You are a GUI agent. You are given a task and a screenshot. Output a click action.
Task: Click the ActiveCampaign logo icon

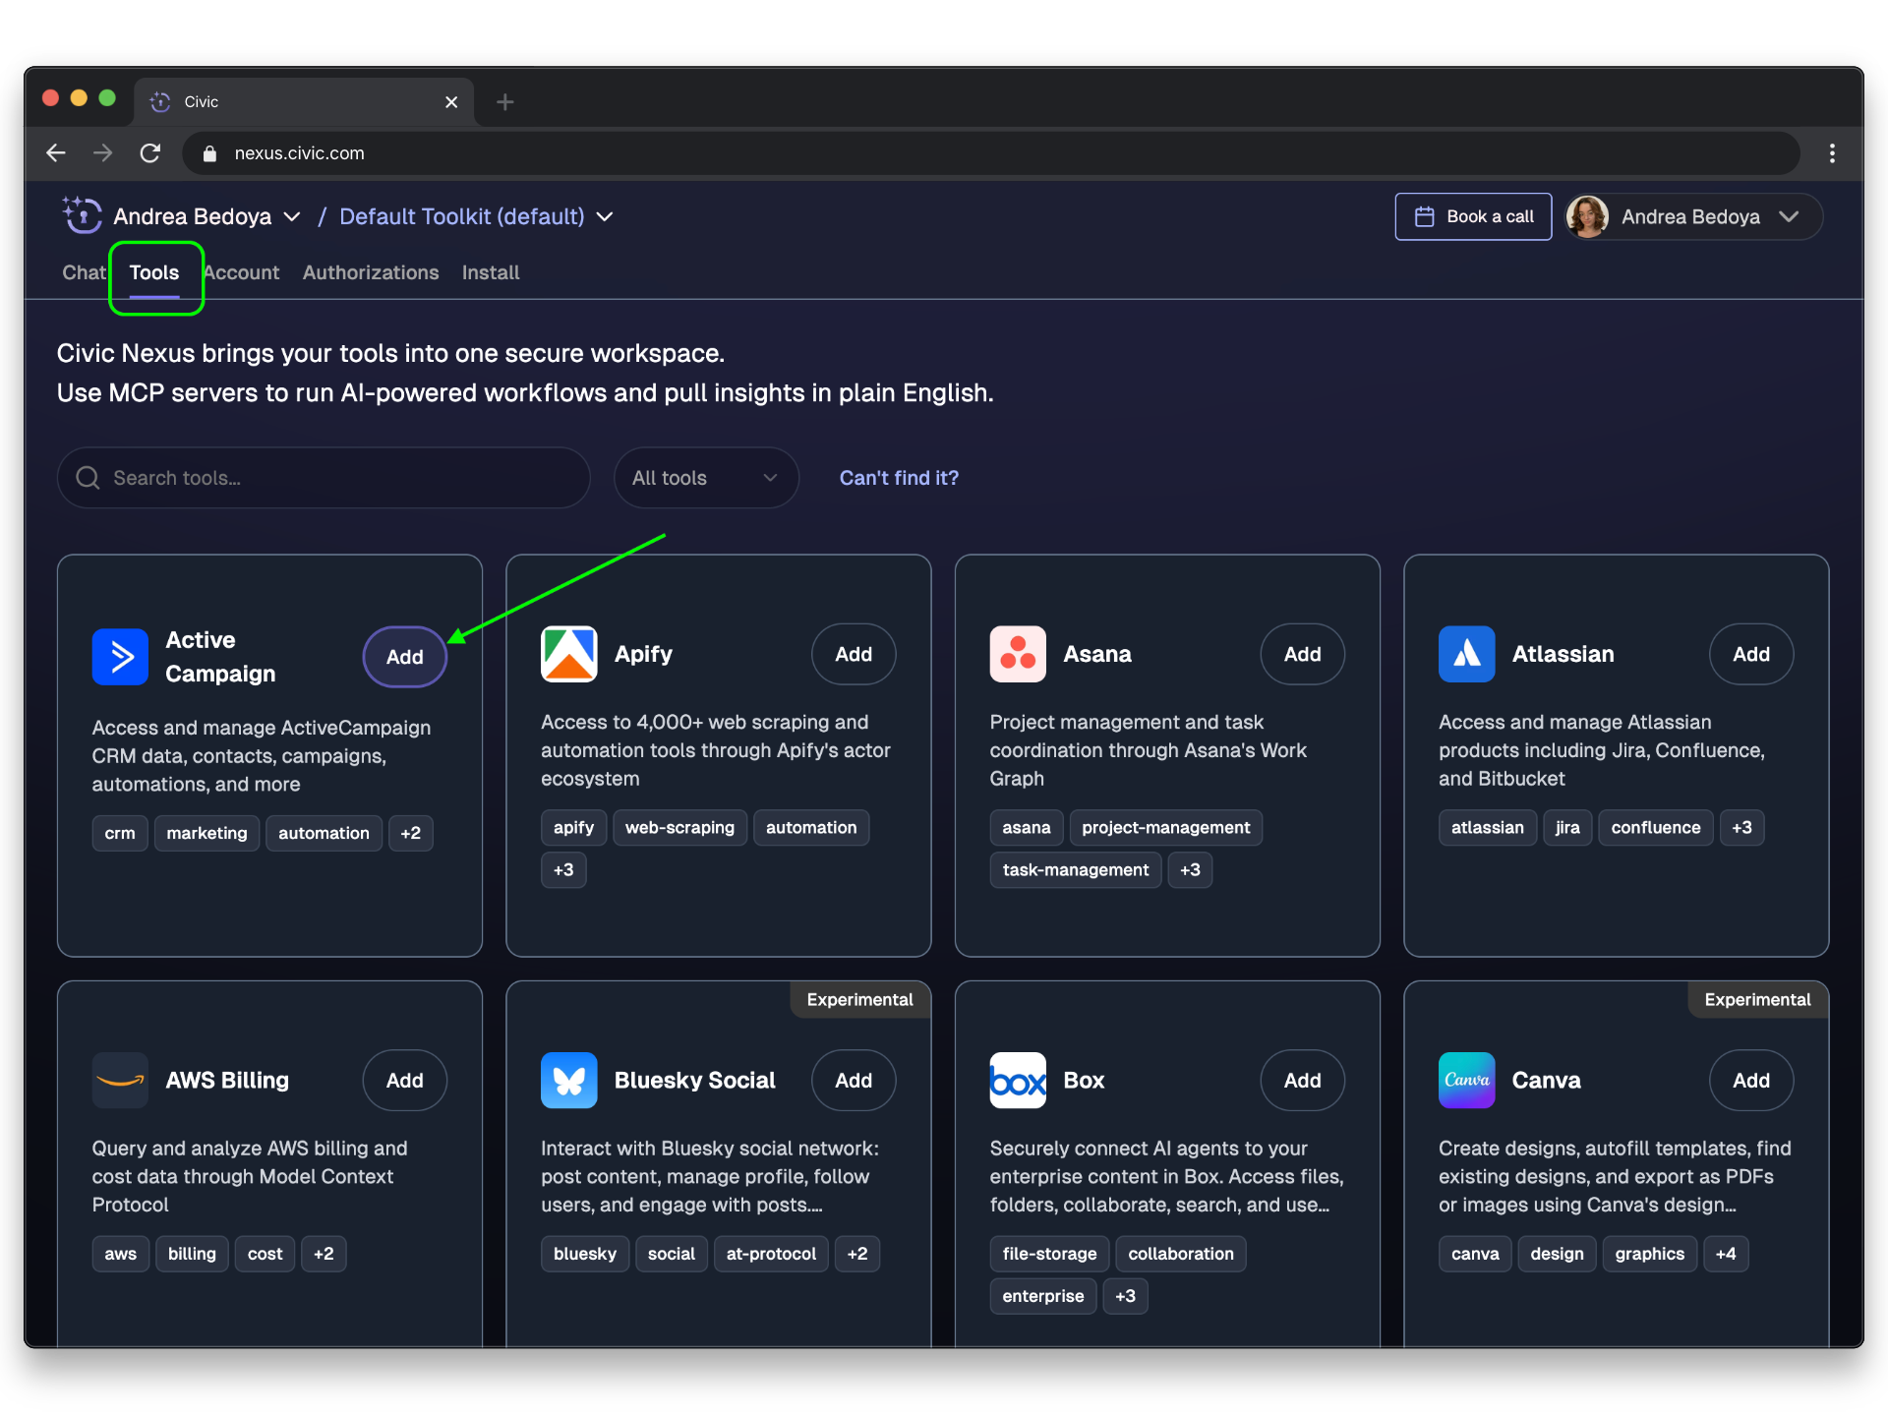coord(120,657)
